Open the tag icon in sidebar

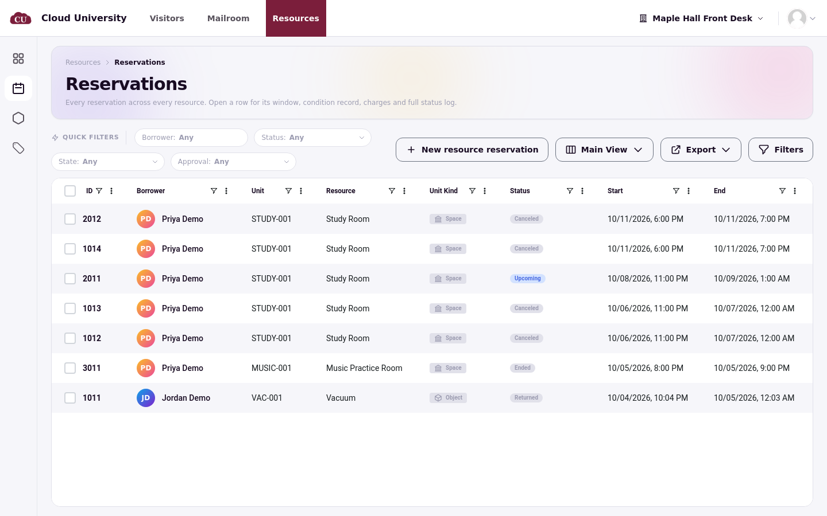pos(18,148)
